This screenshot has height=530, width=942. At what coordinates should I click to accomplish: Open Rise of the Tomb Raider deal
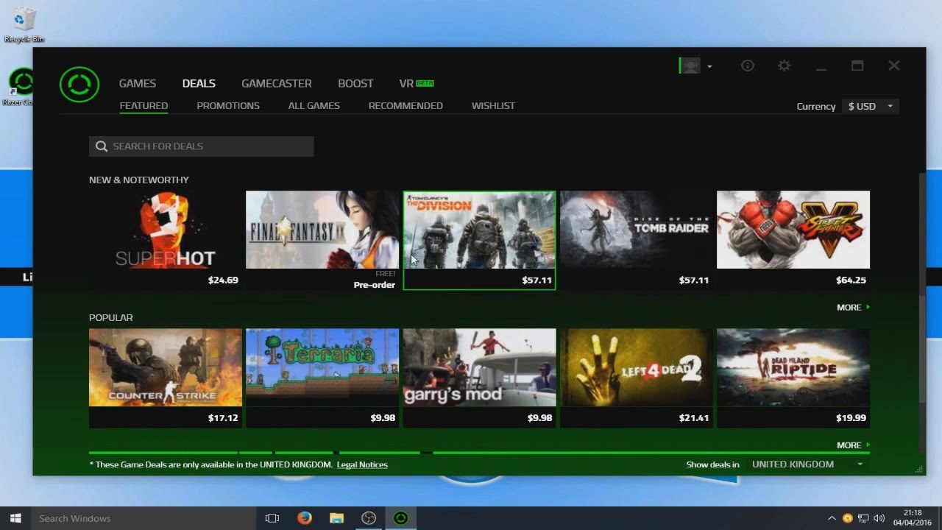(637, 240)
